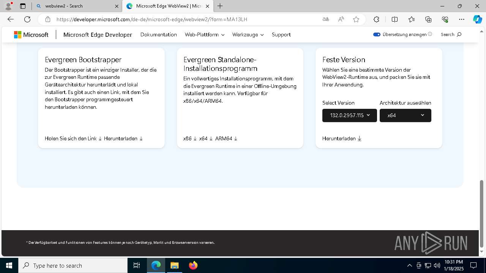Click Holen Sie sich den Link
The height and width of the screenshot is (273, 486).
(73, 138)
